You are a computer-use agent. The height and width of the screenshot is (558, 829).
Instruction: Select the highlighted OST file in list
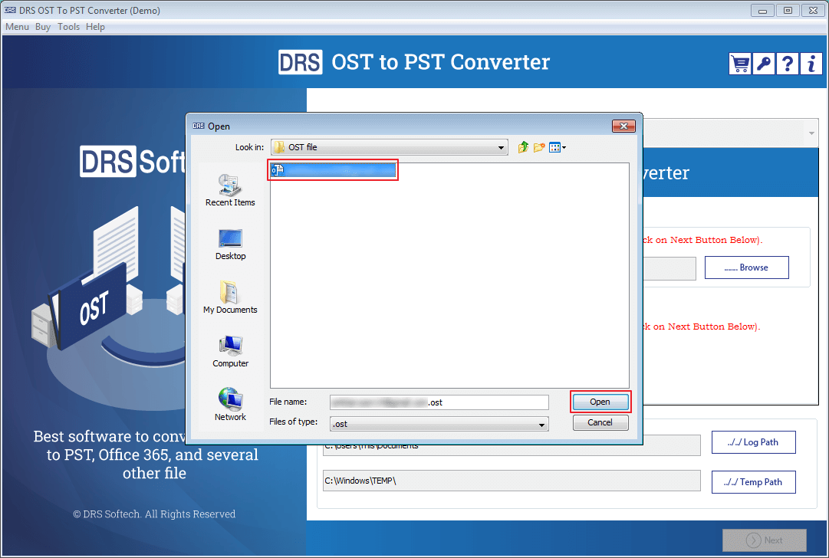tap(333, 170)
